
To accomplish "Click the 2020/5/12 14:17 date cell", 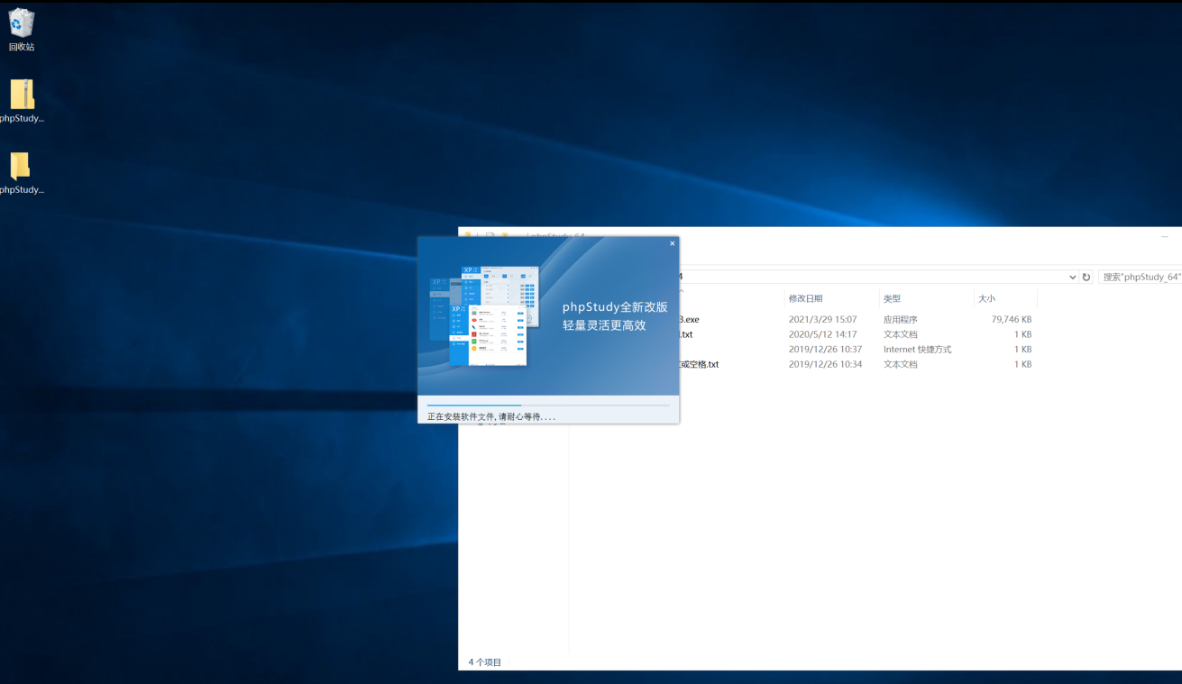I will [822, 334].
